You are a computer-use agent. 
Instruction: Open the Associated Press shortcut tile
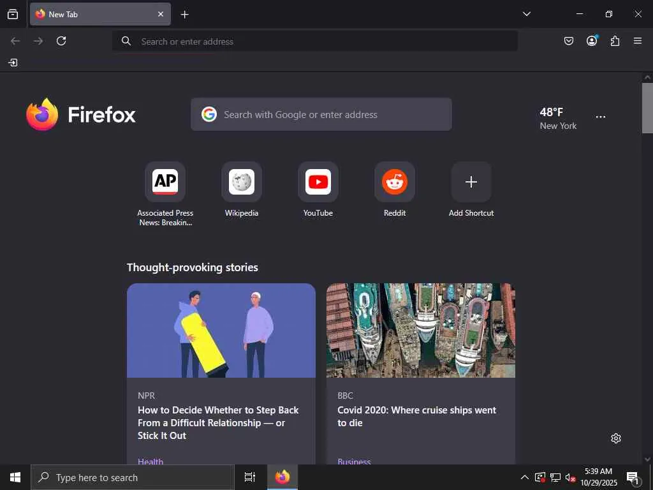165,194
